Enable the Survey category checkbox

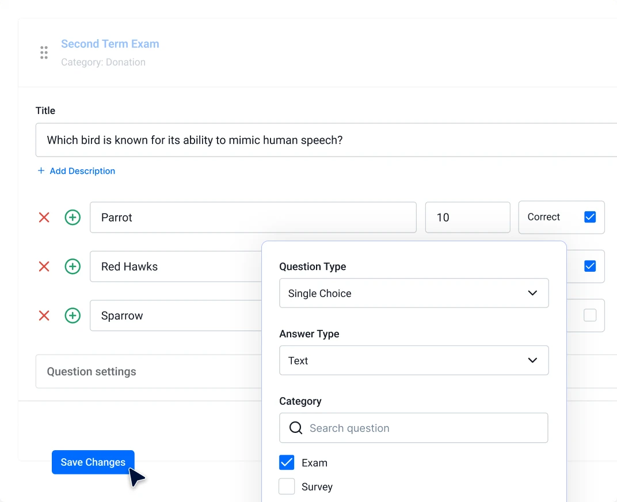(x=287, y=487)
